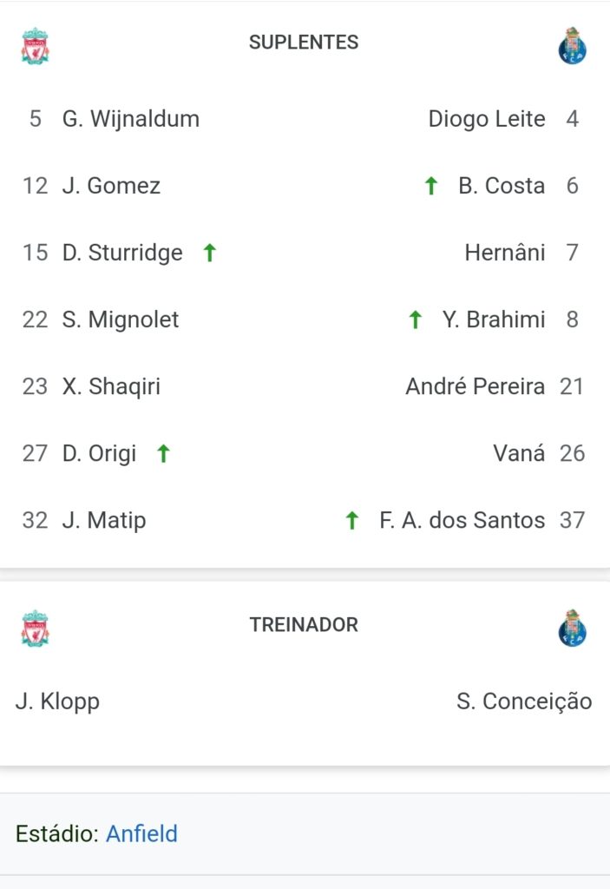The width and height of the screenshot is (610, 889).
Task: Click the Porto crest in Treinador section
Action: [x=573, y=629]
